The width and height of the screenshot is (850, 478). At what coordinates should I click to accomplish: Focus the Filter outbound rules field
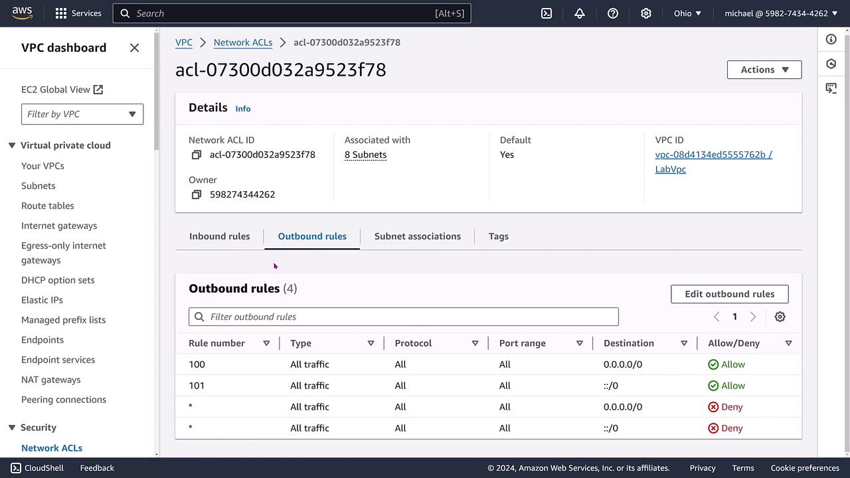tap(404, 317)
